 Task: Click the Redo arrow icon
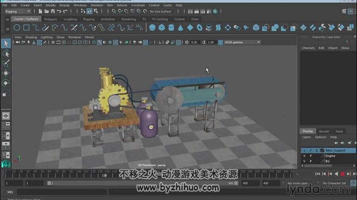pos(65,11)
